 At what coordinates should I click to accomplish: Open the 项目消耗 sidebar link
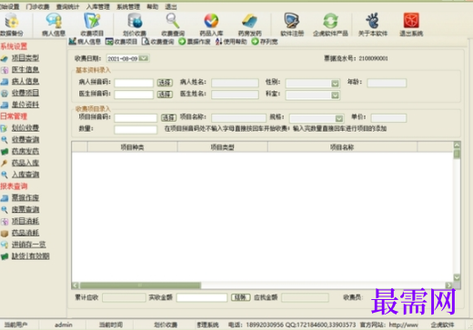point(25,221)
